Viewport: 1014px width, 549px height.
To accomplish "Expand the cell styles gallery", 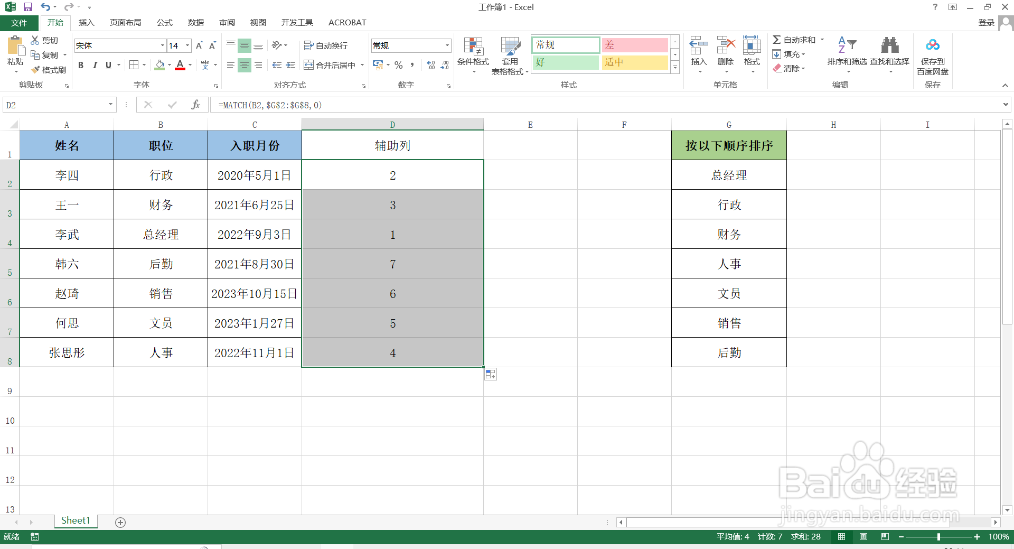I will [x=674, y=68].
